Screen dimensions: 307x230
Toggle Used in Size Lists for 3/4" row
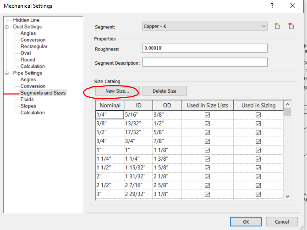coord(207,141)
